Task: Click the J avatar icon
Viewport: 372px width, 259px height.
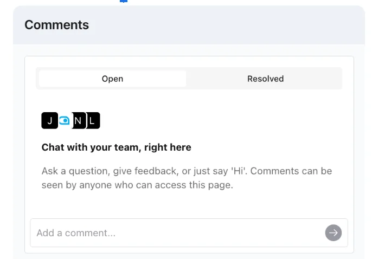Action: click(x=49, y=121)
